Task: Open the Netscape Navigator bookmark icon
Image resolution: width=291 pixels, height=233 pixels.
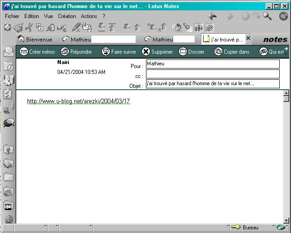Action: click(8, 206)
